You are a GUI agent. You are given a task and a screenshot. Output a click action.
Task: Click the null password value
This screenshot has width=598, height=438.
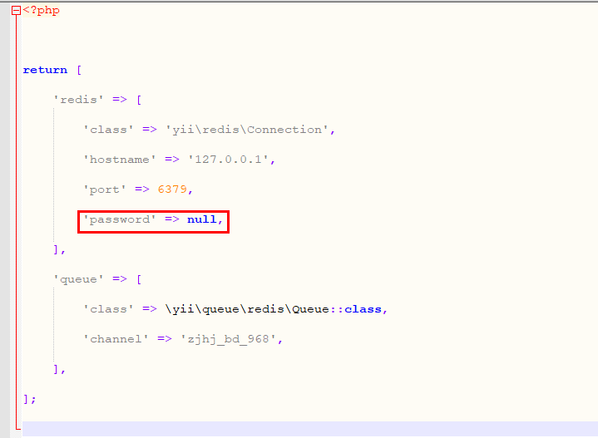pos(202,219)
